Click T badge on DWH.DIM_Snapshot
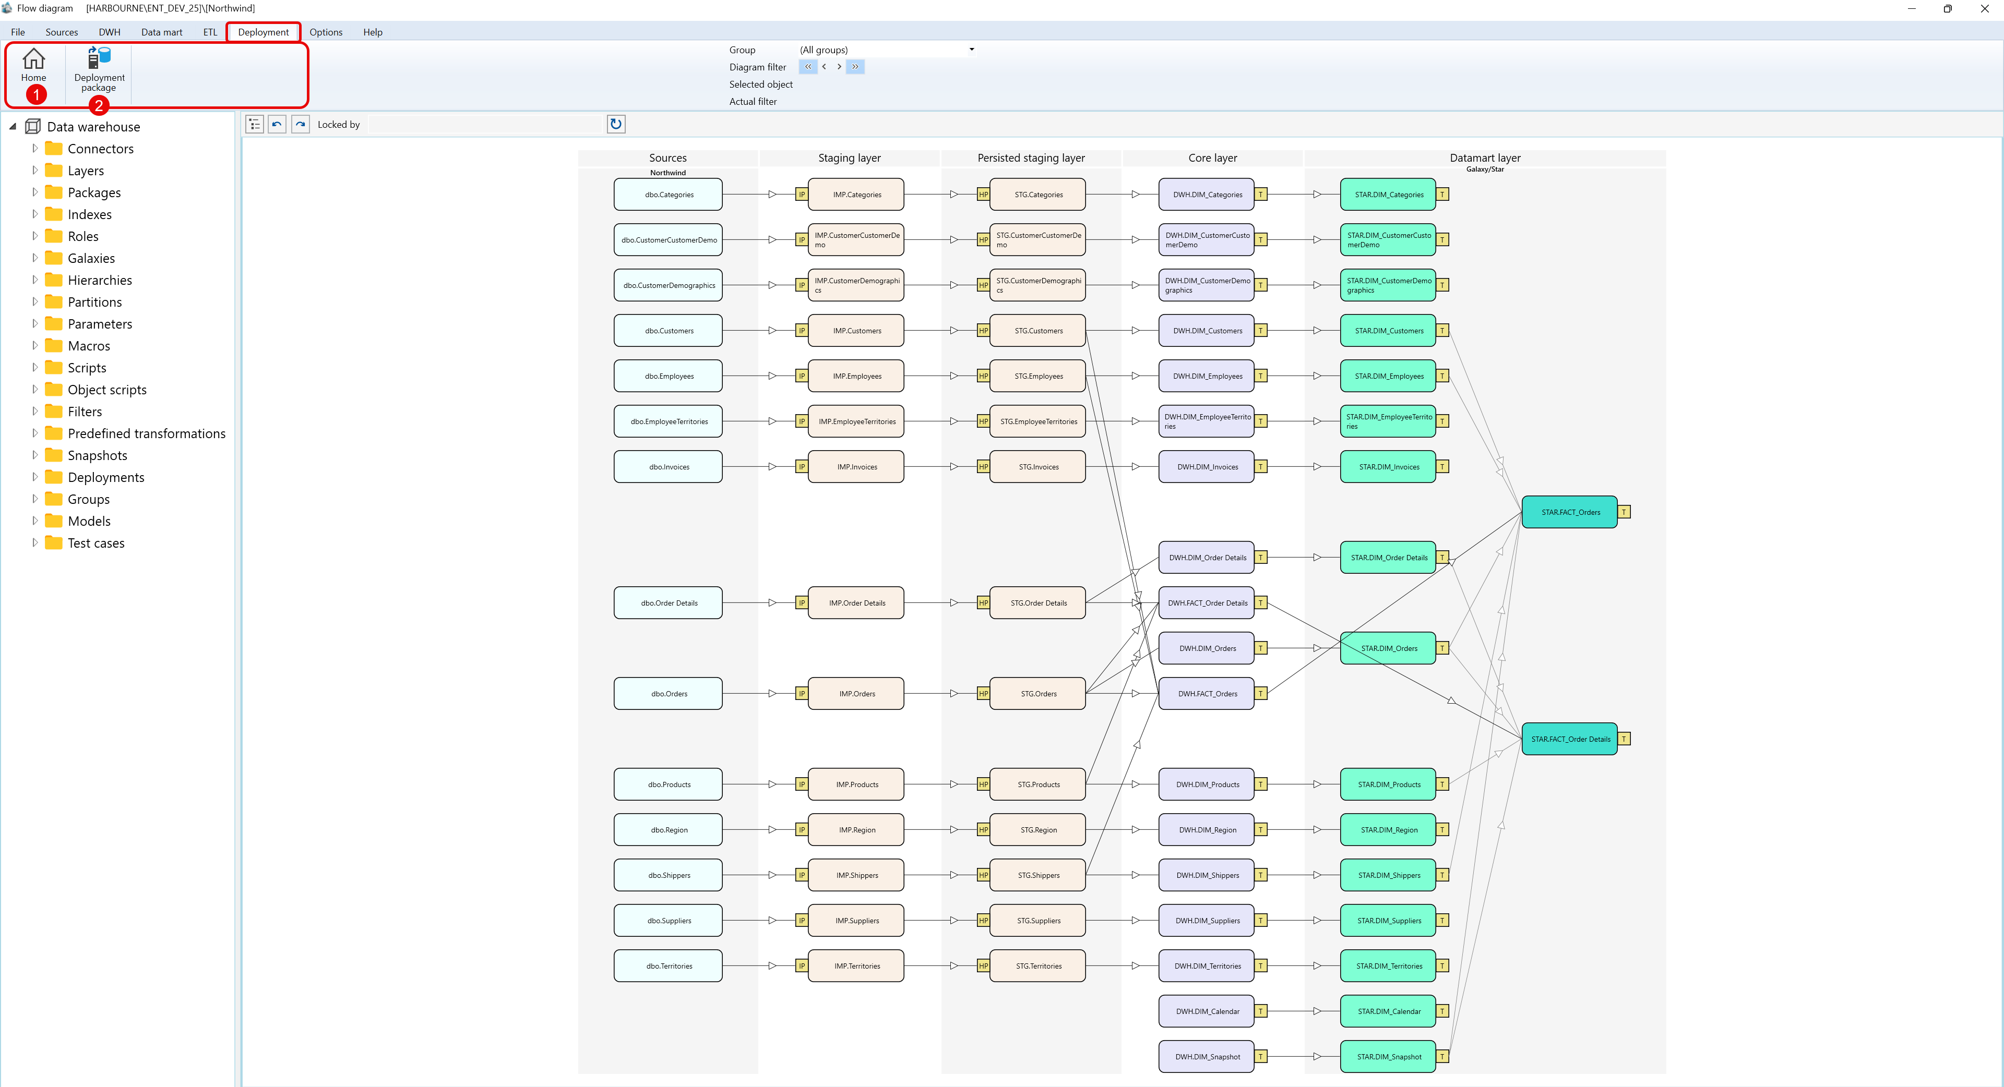The image size is (2004, 1087). pos(1260,1057)
